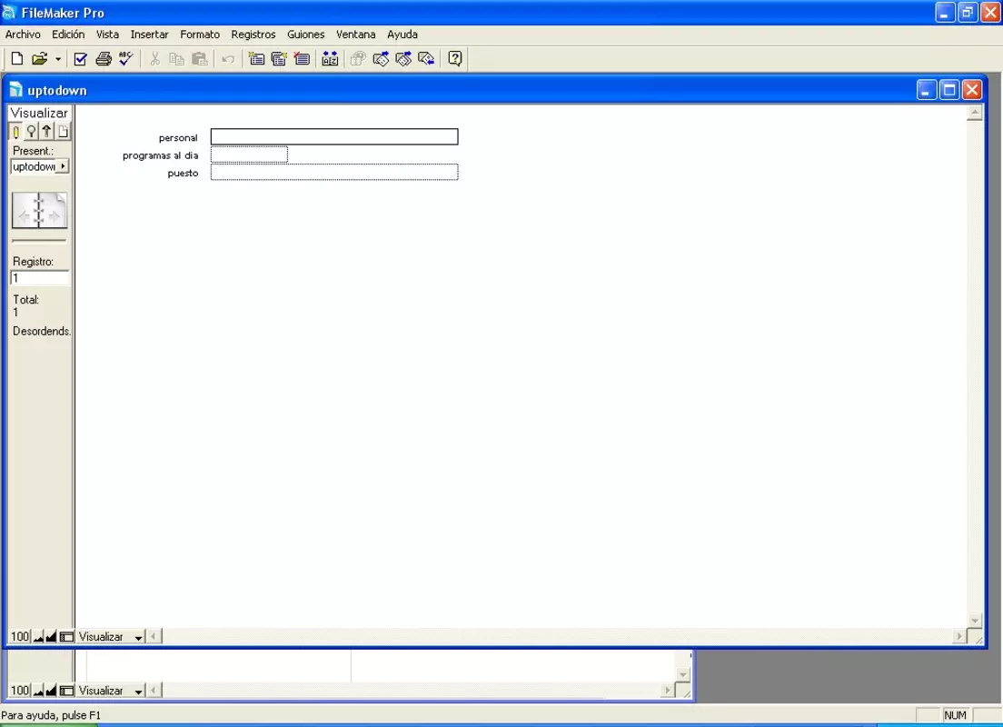Open the uptodown layout dropdown under Present.
The width and height of the screenshot is (1003, 727).
(40, 166)
